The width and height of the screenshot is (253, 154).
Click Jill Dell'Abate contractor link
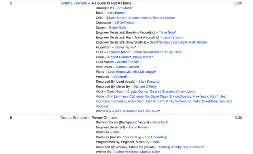point(125,23)
